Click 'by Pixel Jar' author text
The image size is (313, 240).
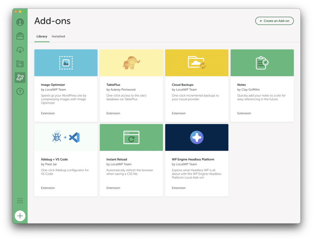pos(49,164)
